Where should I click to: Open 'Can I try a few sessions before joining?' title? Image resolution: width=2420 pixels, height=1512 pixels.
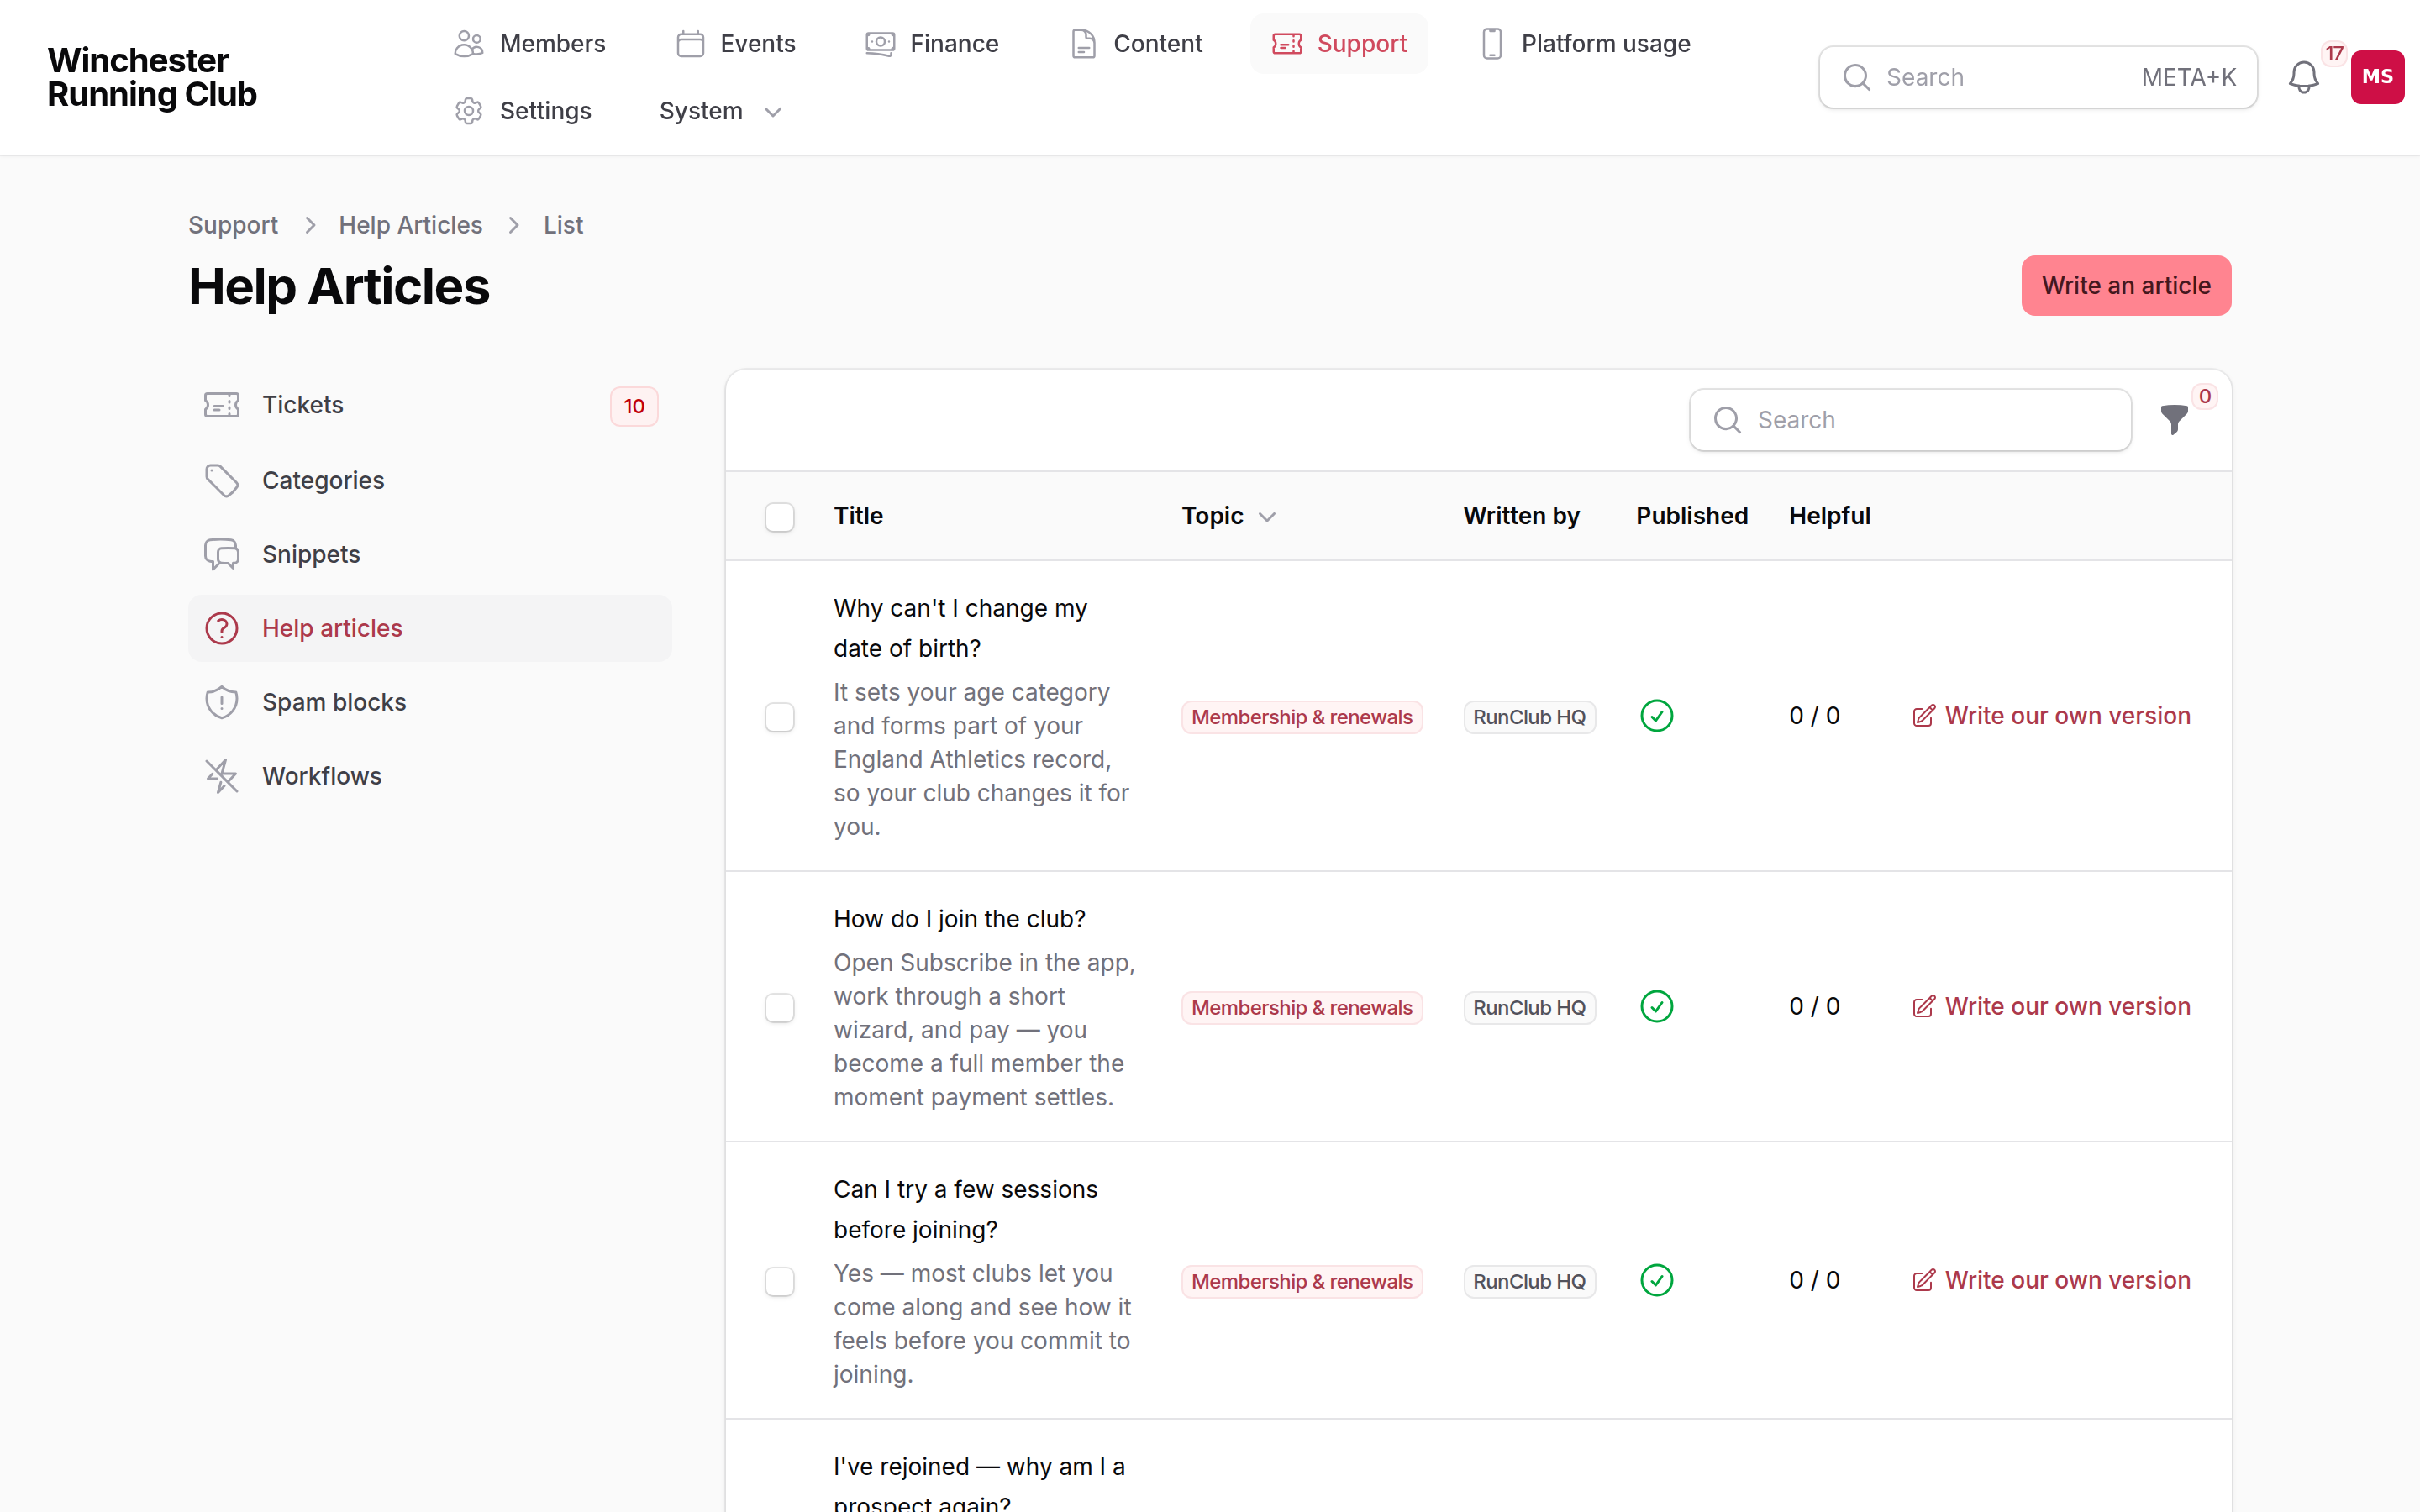(x=965, y=1209)
